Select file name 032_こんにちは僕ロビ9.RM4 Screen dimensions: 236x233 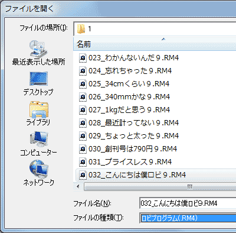pyautogui.click(x=137, y=175)
